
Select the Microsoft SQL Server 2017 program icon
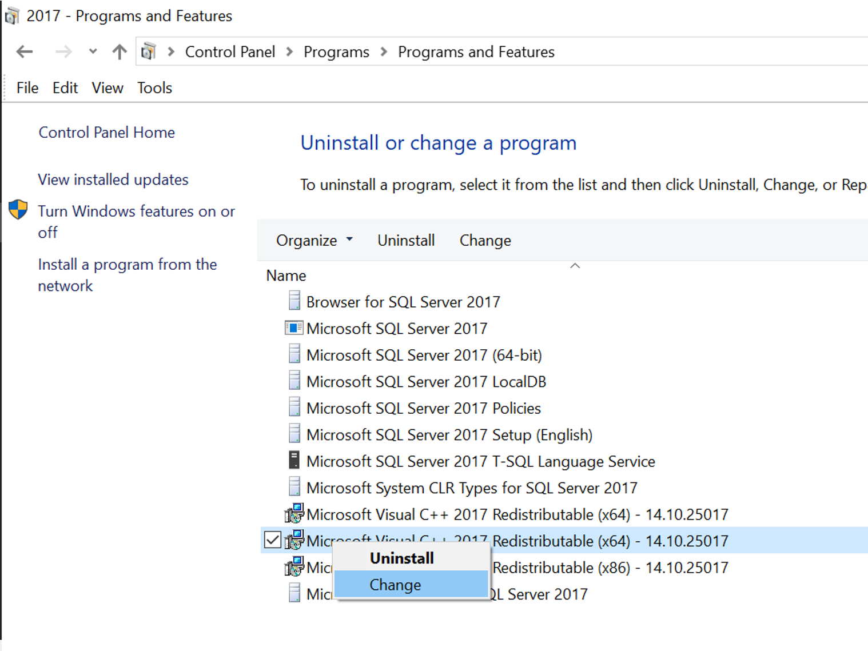point(294,328)
